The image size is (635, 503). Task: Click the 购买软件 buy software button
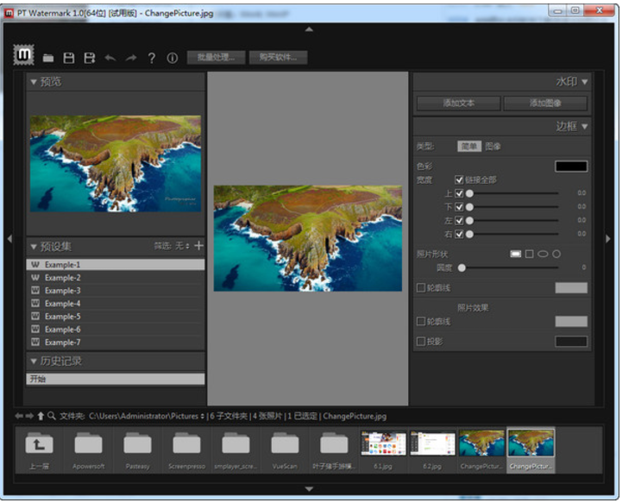[278, 57]
